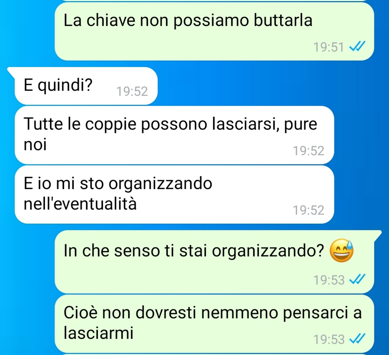The image size is (389, 355).
Task: Select 'E io mi sto organizzando' bubble
Action: [174, 194]
